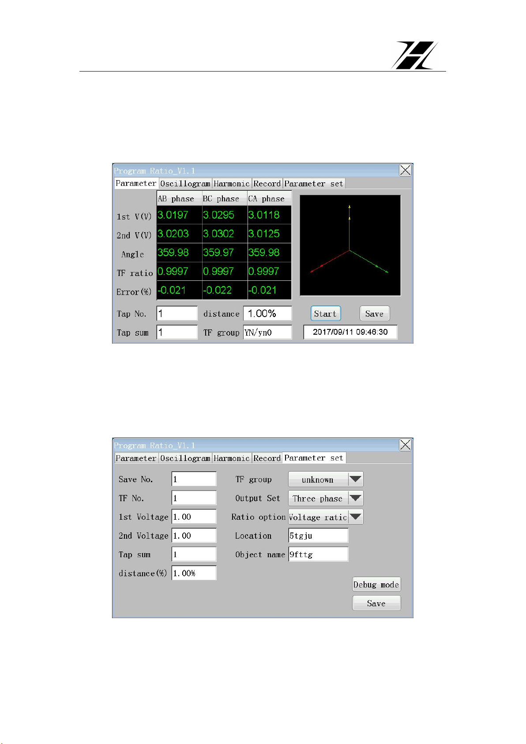
Task: Click the 'Three phase' combo box
Action: (x=326, y=499)
